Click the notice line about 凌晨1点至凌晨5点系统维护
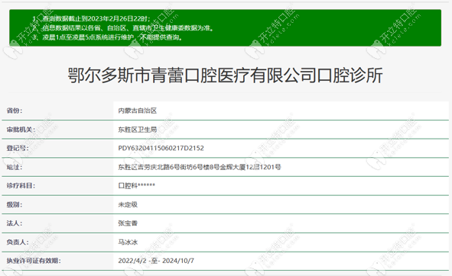The width and height of the screenshot is (452, 276). pos(107,37)
